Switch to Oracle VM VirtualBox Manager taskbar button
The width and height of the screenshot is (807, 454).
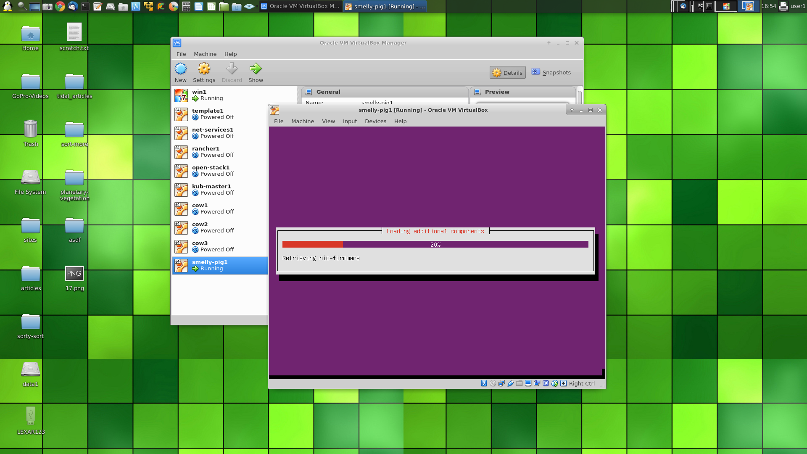point(300,6)
